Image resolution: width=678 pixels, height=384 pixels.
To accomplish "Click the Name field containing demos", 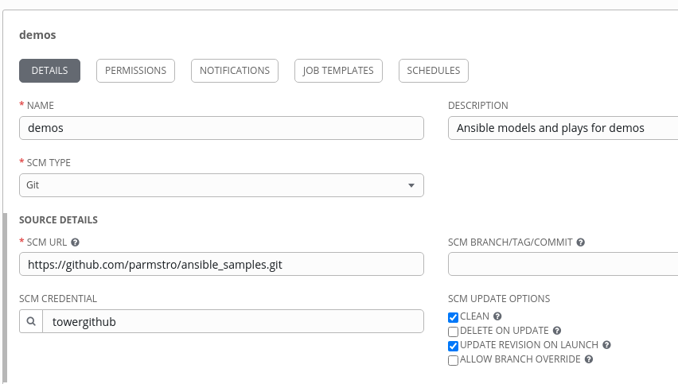I will coord(221,128).
